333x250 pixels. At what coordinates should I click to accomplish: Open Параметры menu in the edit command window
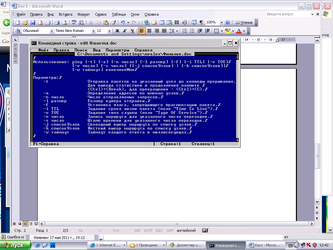[x=117, y=50]
